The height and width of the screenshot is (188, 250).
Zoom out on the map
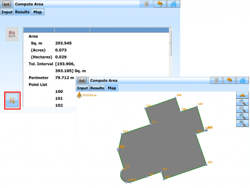pyautogui.click(x=242, y=109)
